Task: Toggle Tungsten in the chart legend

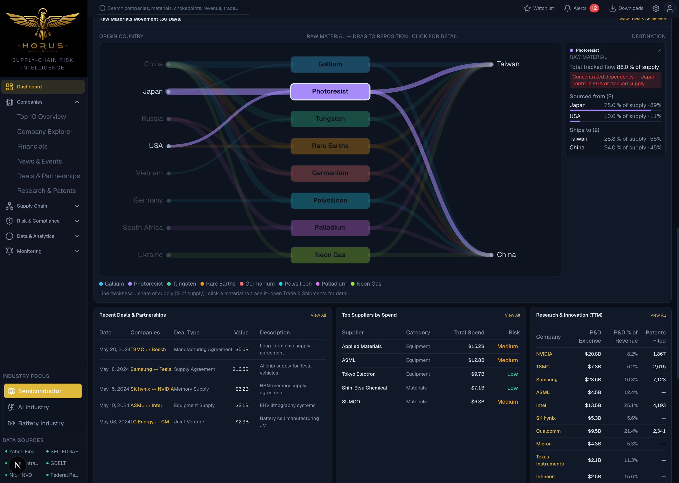Action: tap(181, 284)
